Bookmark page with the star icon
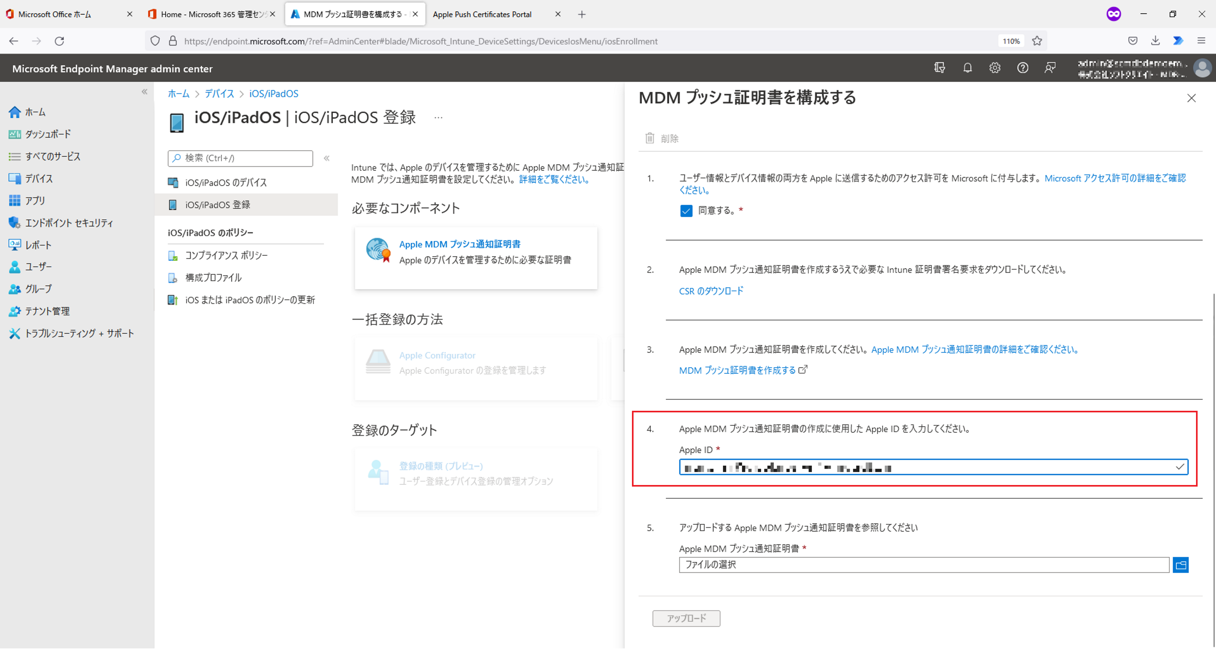This screenshot has height=649, width=1216. click(1037, 41)
